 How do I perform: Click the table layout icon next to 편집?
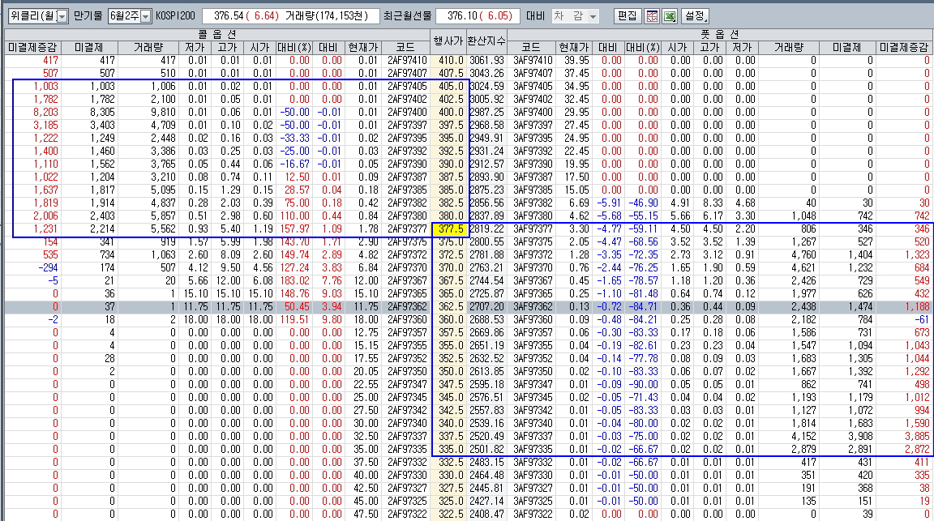coord(651,16)
